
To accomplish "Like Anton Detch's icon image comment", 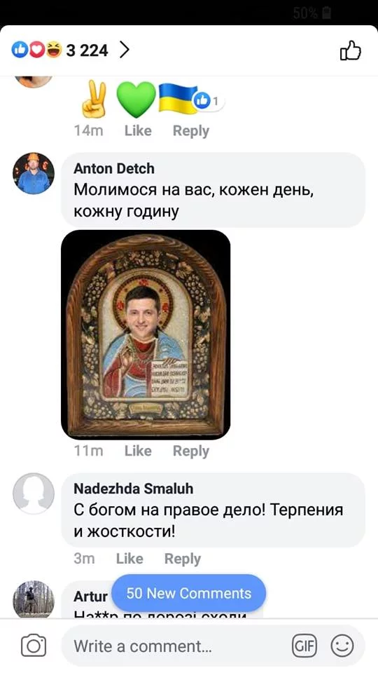I will (x=138, y=451).
